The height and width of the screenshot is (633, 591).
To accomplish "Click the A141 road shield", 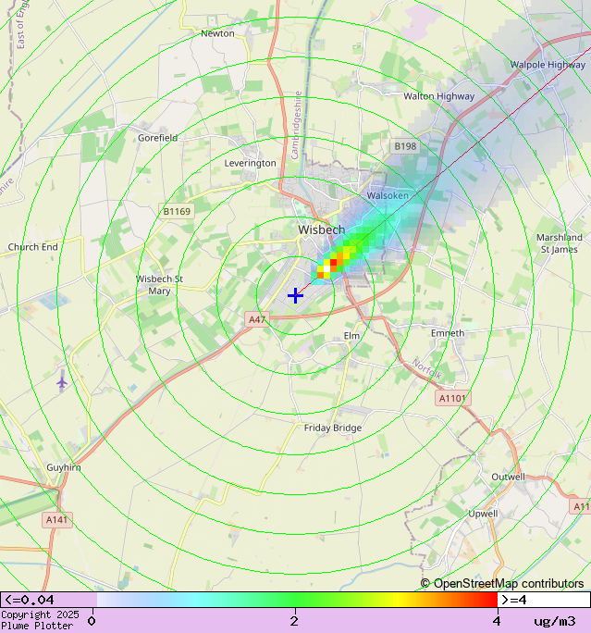I will coord(57,519).
